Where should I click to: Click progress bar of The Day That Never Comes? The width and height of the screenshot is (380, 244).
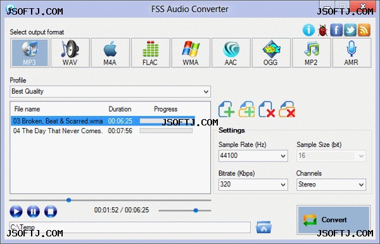click(166, 131)
